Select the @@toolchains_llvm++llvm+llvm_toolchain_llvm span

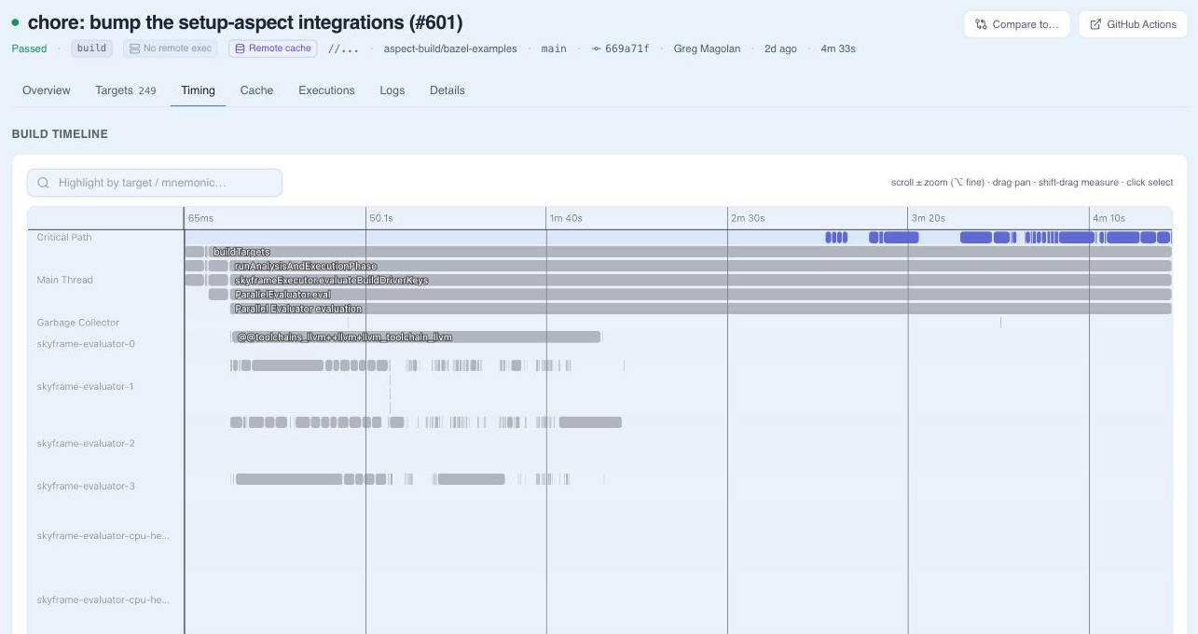tap(416, 337)
